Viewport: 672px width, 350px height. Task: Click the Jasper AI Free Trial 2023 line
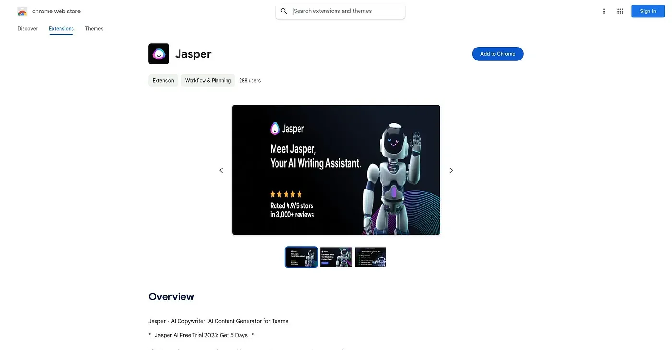click(x=201, y=335)
